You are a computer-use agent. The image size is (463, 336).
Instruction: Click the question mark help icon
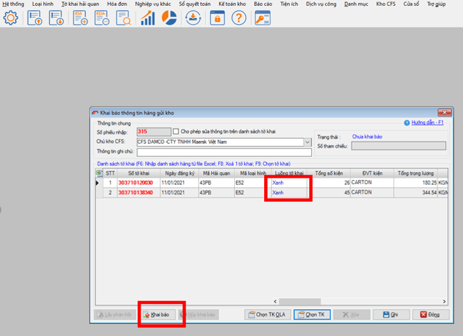tap(239, 18)
